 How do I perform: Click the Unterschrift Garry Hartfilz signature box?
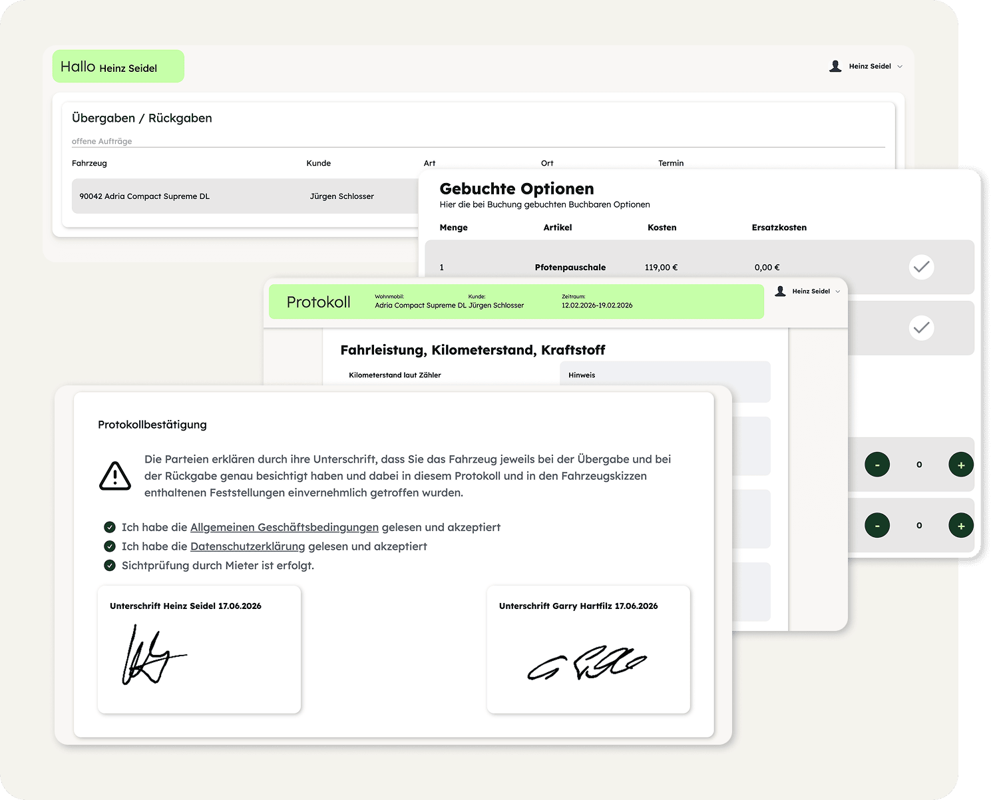click(x=588, y=650)
